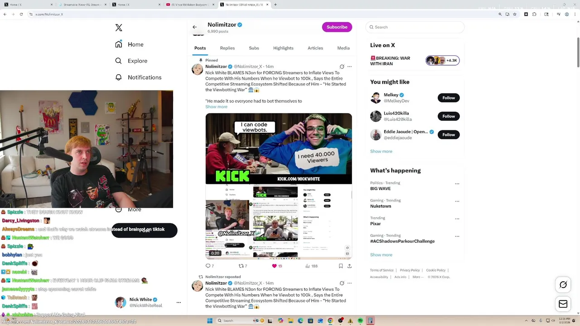Click browser back arrow
The height and width of the screenshot is (326, 580).
5,14
